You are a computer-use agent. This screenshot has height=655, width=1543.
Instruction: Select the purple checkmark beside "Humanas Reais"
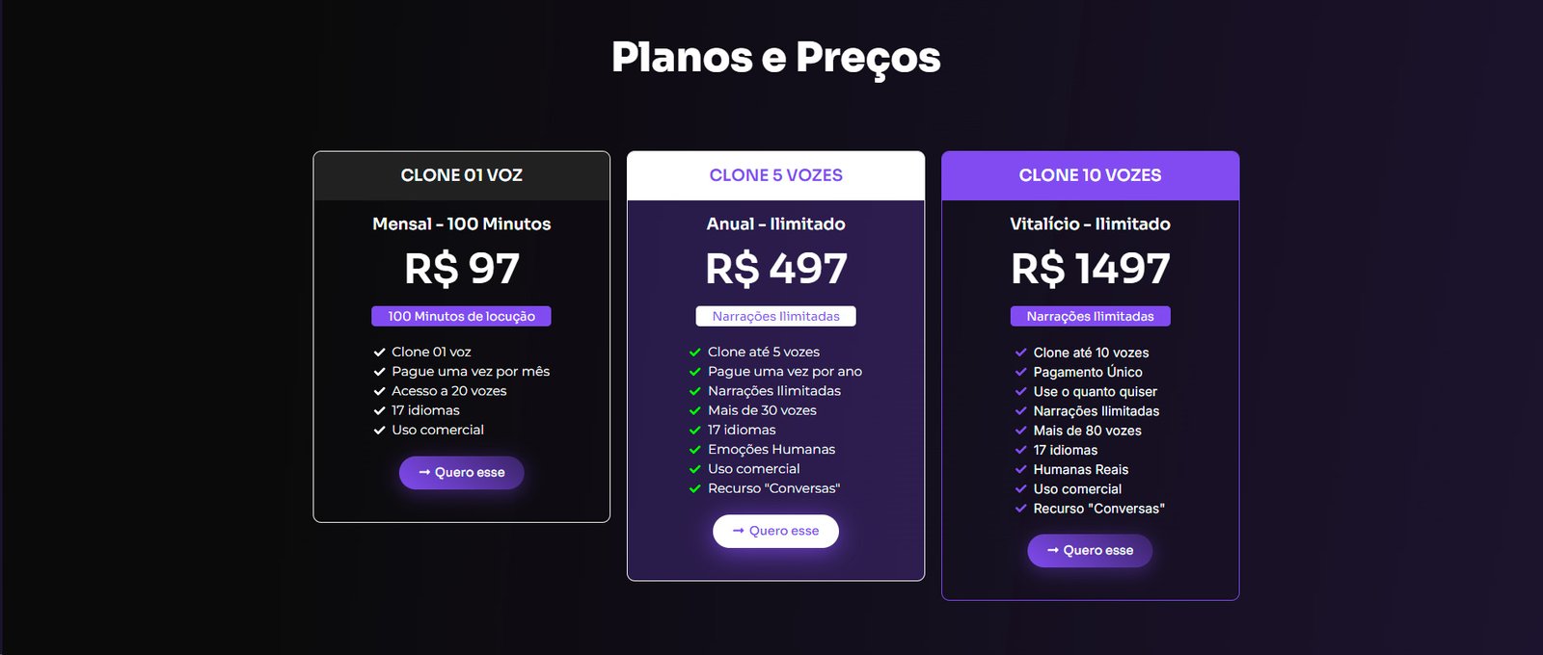pos(1021,469)
